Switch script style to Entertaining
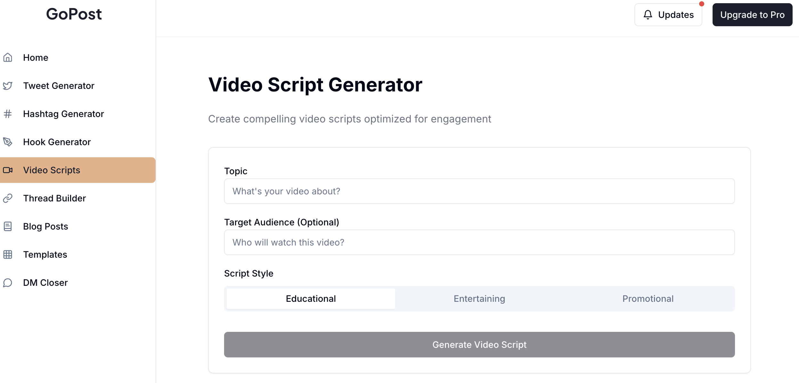This screenshot has height=383, width=799. 479,299
